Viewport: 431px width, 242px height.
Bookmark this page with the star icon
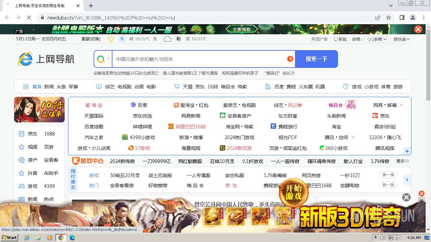389,17
